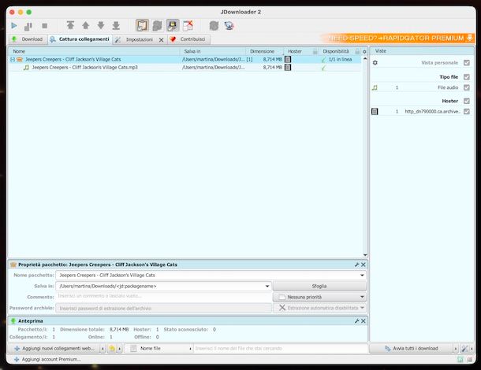
Task: Click the list scrollbar down arrow
Action: click(x=365, y=255)
